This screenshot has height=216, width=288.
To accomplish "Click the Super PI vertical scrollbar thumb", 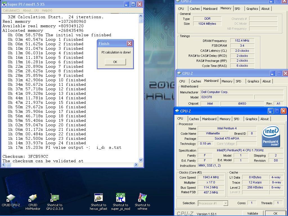I will click(x=141, y=20).
